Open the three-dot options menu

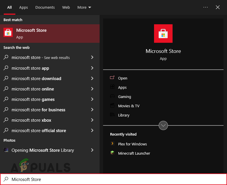[x=206, y=7]
